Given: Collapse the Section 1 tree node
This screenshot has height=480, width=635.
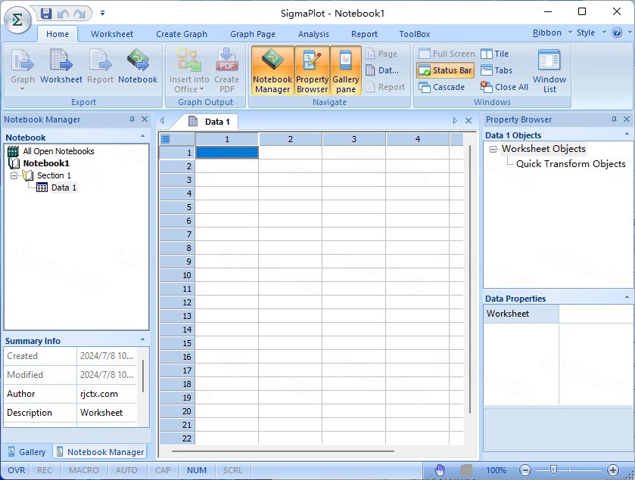Looking at the screenshot, I should [x=14, y=175].
